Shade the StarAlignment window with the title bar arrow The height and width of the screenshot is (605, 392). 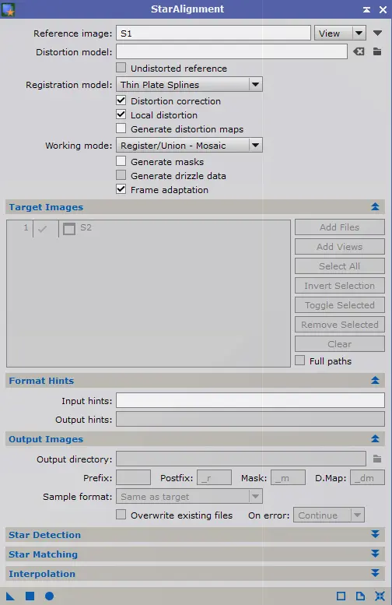[x=366, y=9]
